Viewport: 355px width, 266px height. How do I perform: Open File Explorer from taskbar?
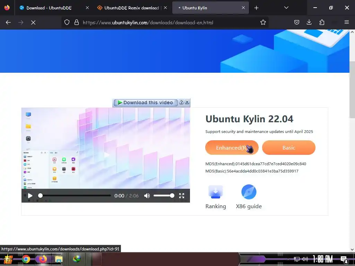click(x=59, y=259)
